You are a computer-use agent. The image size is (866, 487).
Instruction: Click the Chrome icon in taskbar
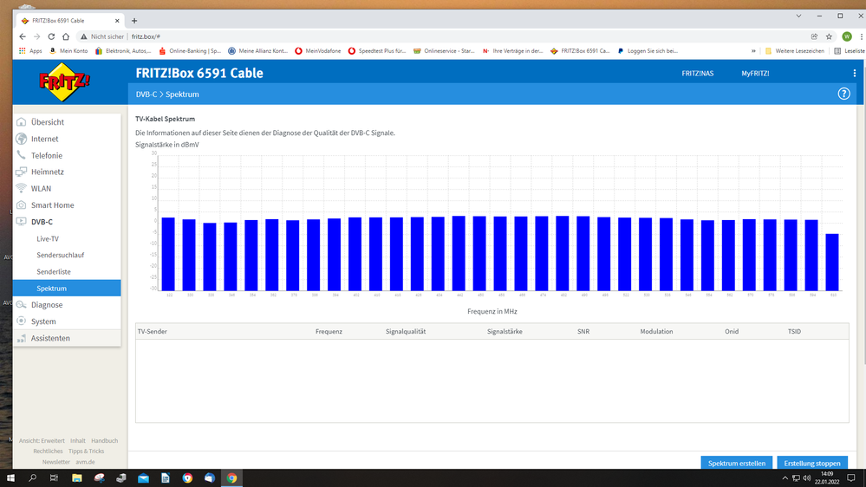[x=231, y=478]
